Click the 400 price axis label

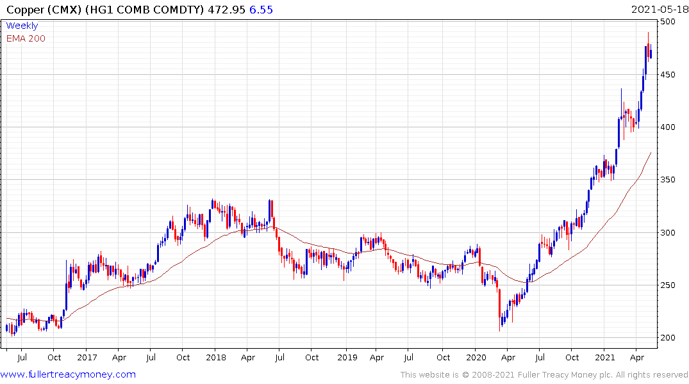coord(668,127)
